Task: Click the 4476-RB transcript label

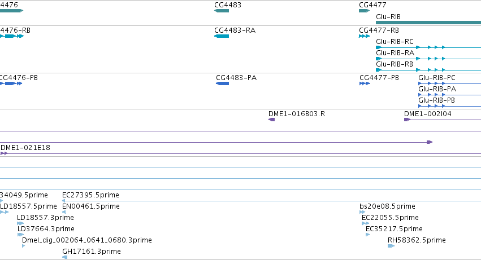Action: (15, 30)
